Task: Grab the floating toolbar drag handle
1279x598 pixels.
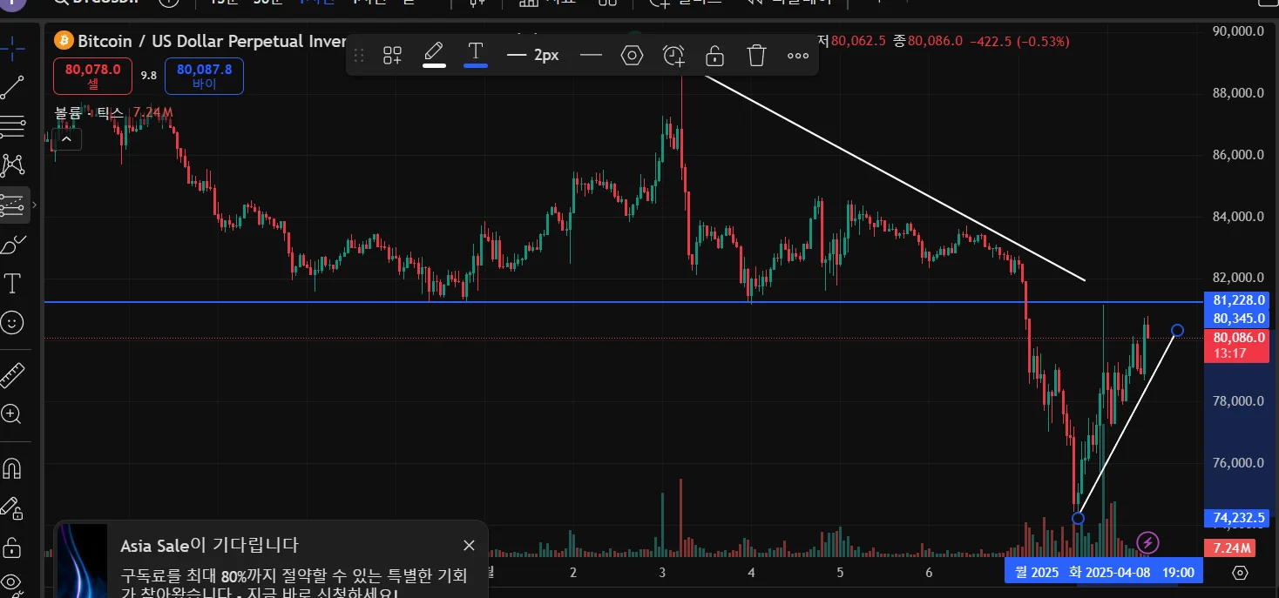Action: point(359,56)
